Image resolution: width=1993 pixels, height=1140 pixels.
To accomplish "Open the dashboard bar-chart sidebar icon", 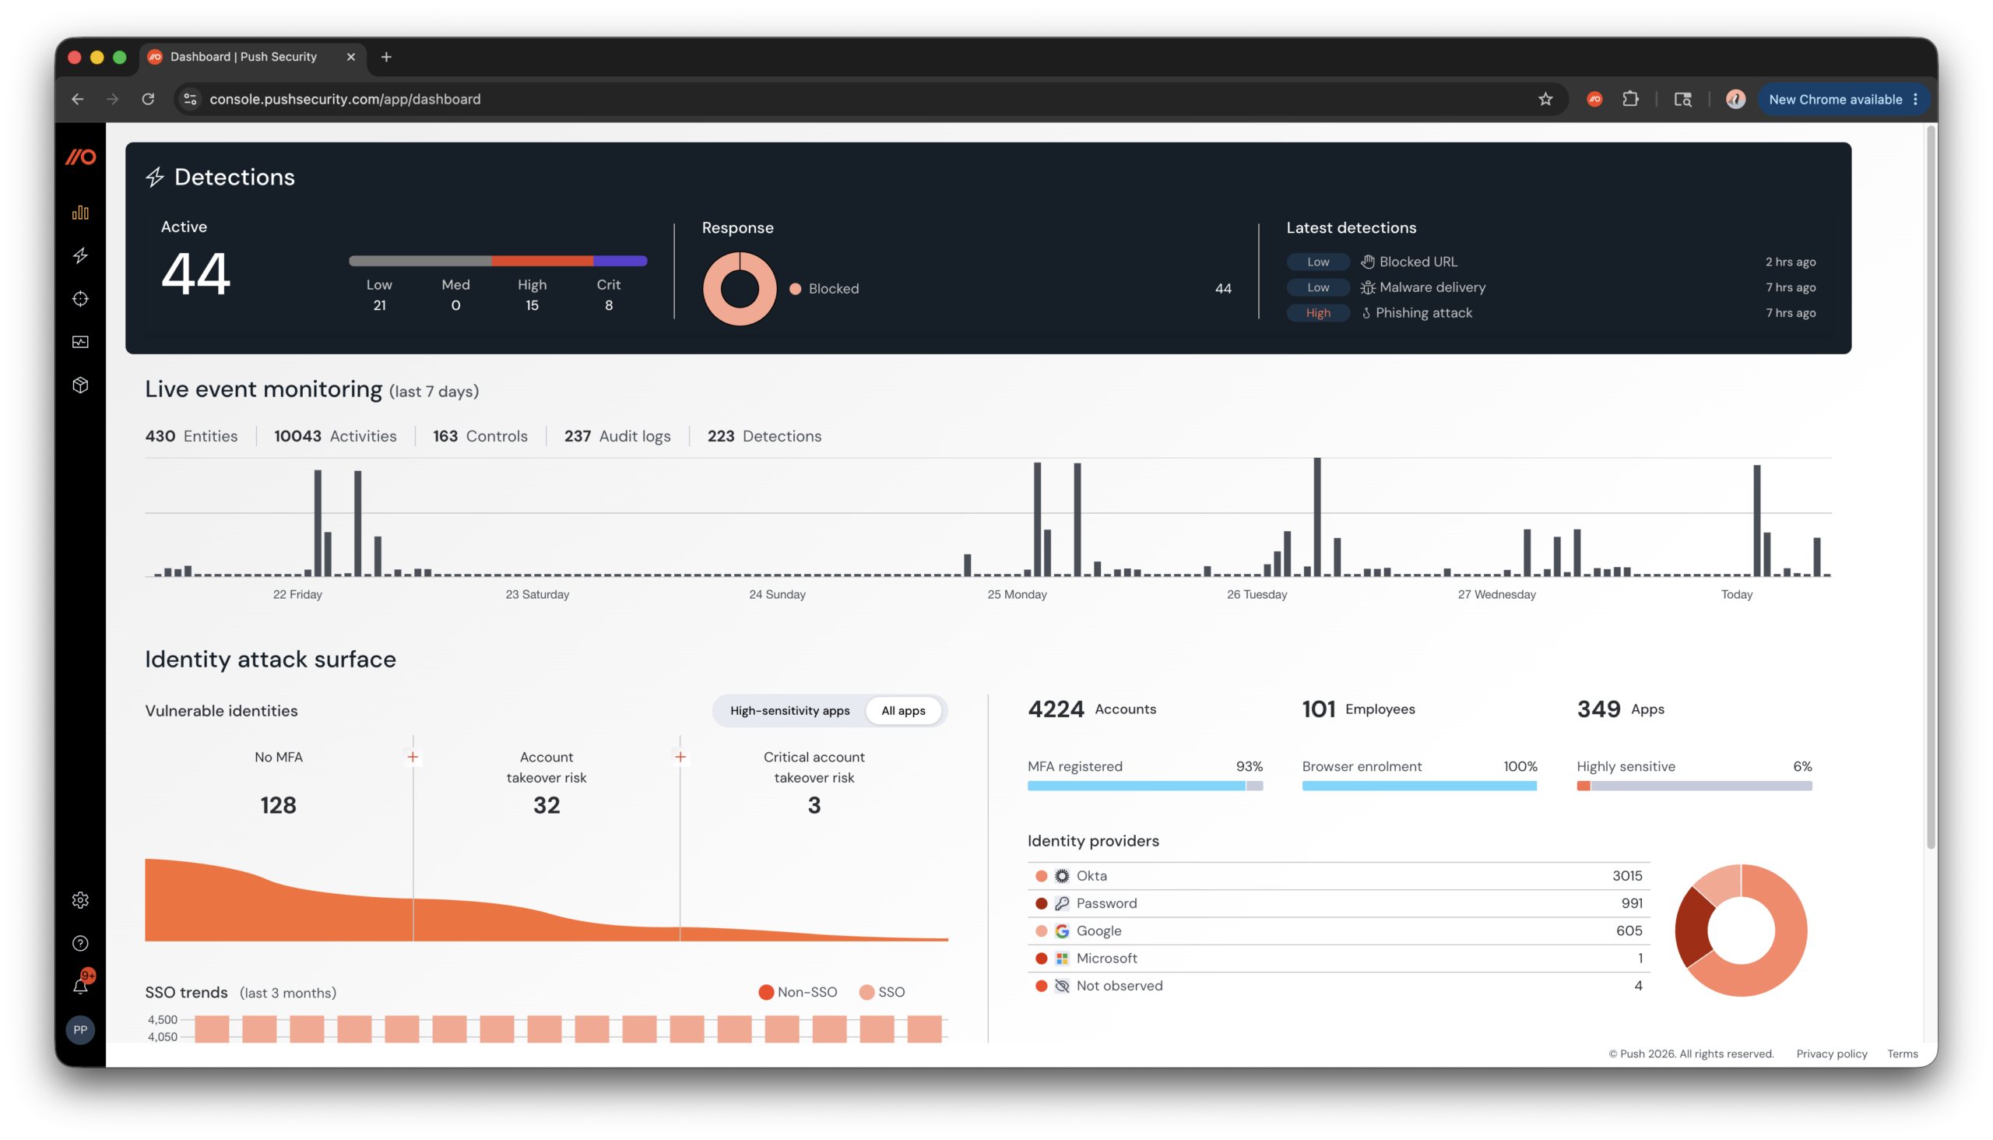I will pos(80,213).
